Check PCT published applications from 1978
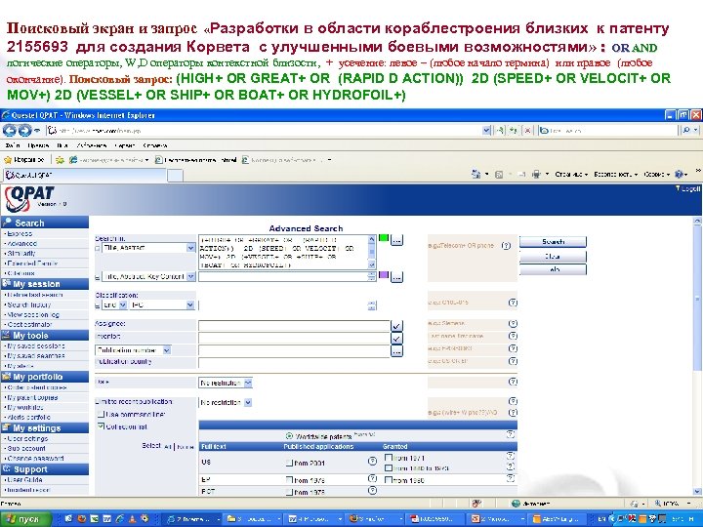 (289, 492)
